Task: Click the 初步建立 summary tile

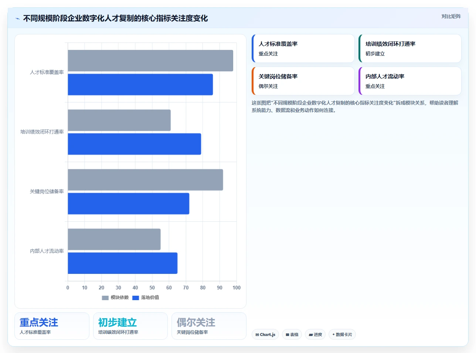Action: pyautogui.click(x=130, y=326)
